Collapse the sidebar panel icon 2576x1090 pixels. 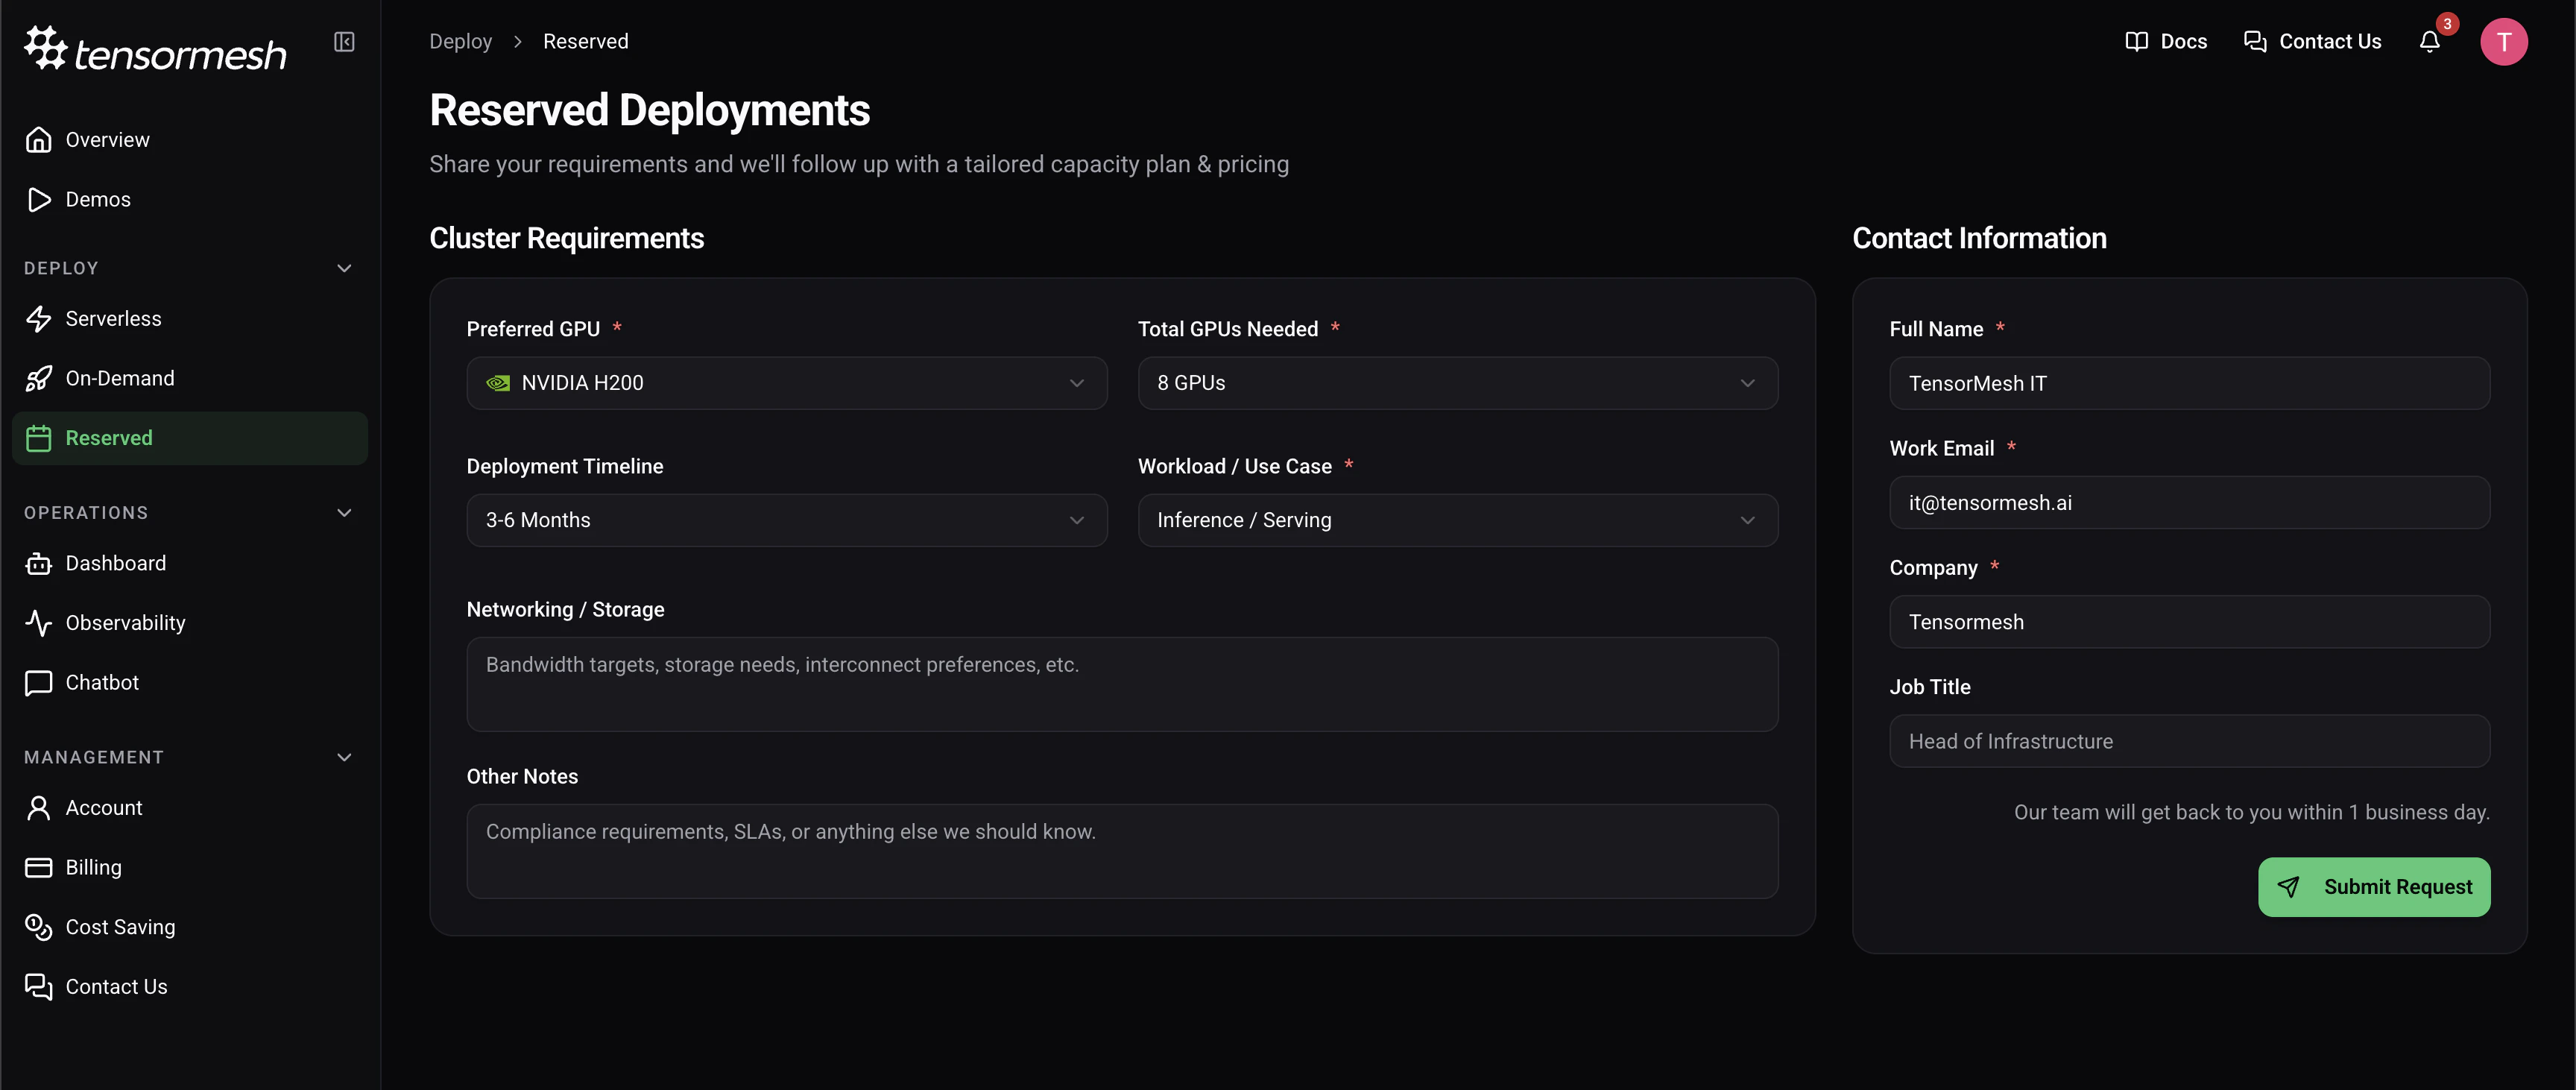coord(344,42)
